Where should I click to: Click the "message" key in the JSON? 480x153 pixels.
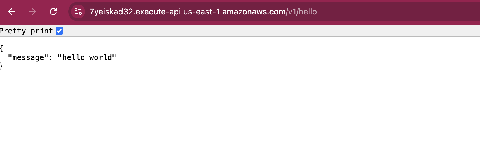click(28, 57)
